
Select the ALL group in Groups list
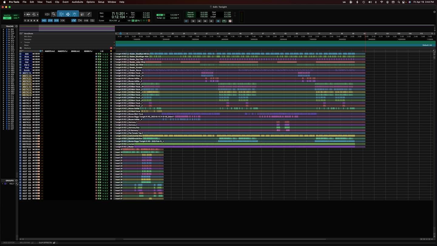tap(11, 184)
